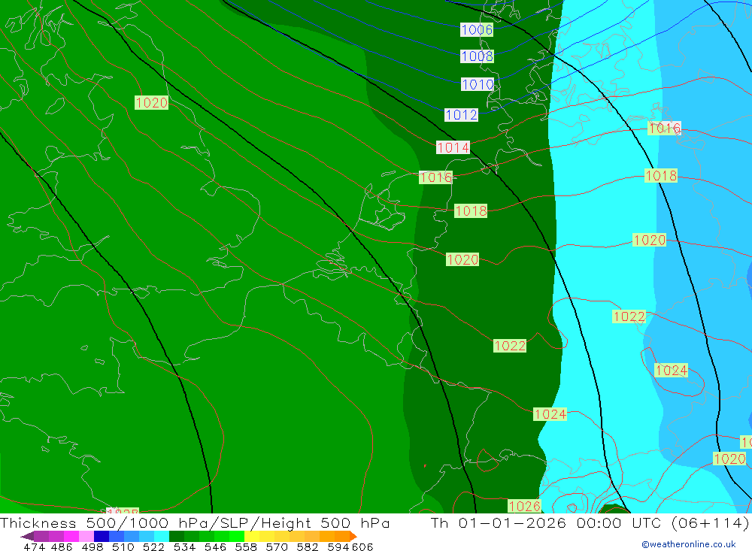Click the 1026 isobar label at the bottom
Screen dimensions: 752x551
[525, 506]
